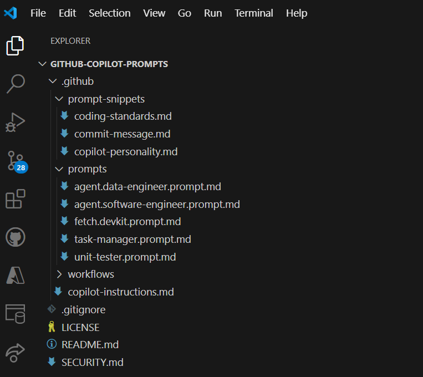The image size is (423, 377).
Task: Click the markdown icon beside agent.data-engineer.prompt.md
Action: [x=64, y=186]
